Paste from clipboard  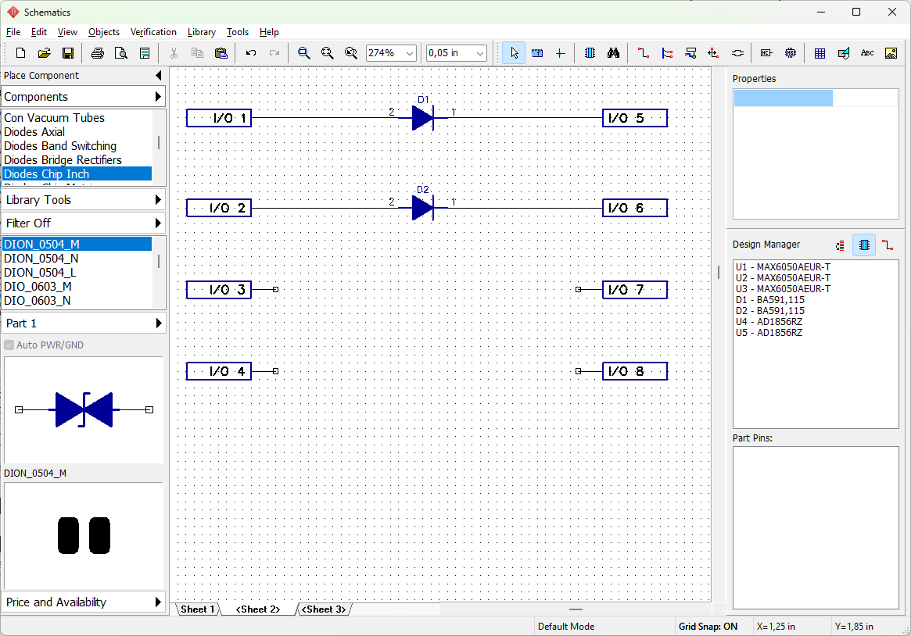point(221,53)
